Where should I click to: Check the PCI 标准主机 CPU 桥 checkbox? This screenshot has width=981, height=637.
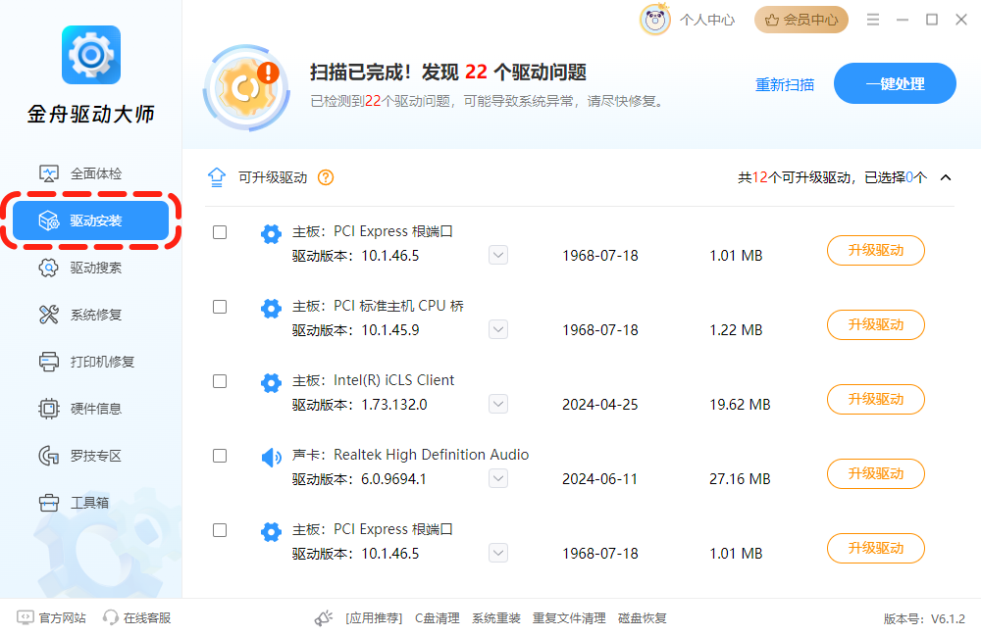(x=220, y=307)
